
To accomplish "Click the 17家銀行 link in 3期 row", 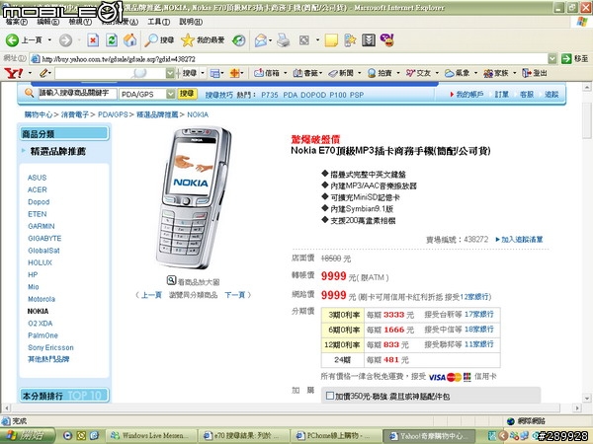I will pos(479,314).
